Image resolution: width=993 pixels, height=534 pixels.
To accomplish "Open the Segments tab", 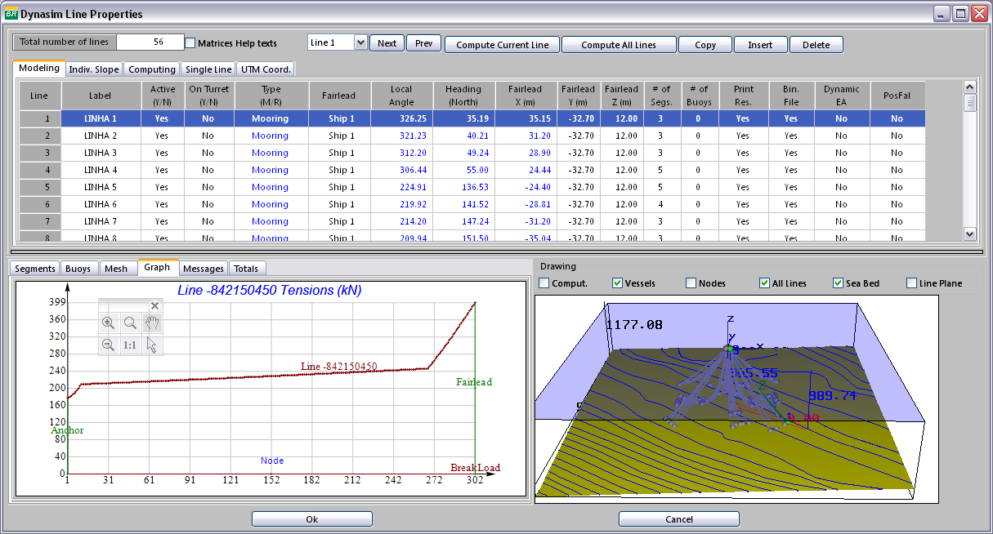I will pyautogui.click(x=35, y=268).
